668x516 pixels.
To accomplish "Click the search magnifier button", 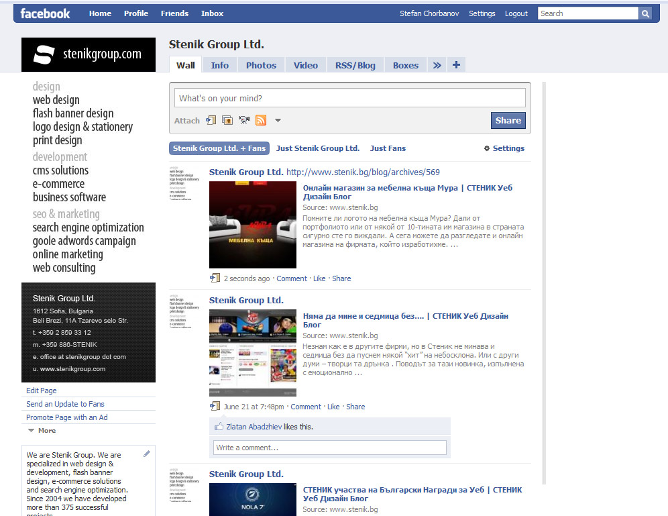I will click(x=645, y=13).
